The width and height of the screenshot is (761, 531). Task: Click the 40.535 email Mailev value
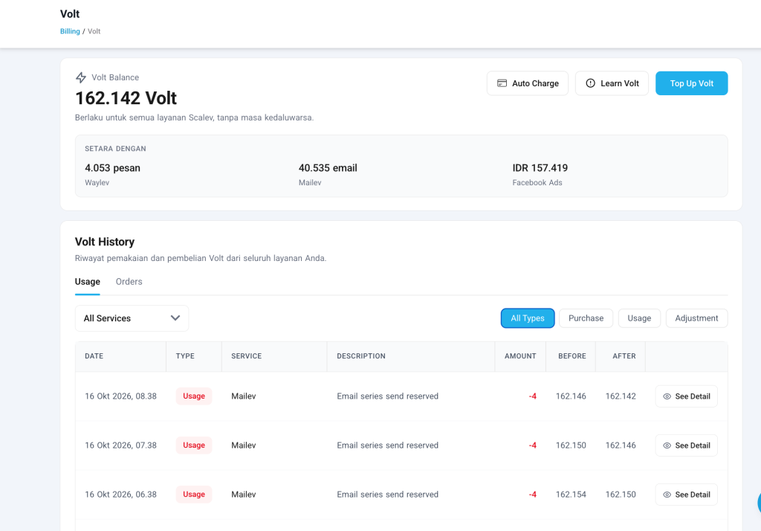pyautogui.click(x=328, y=168)
